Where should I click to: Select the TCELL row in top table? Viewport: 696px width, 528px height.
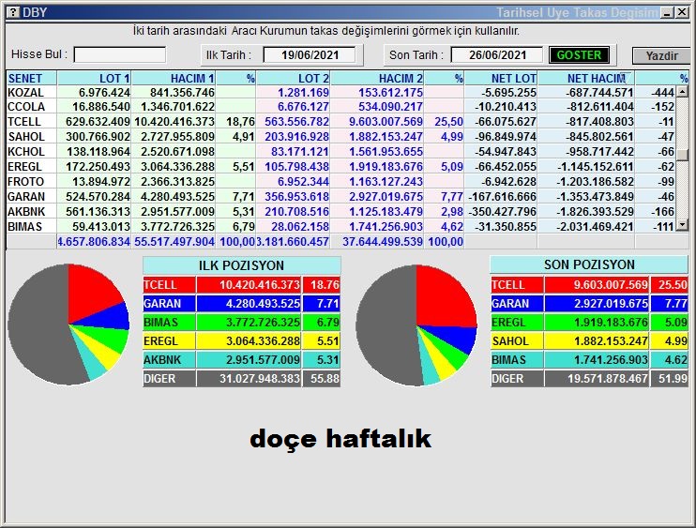point(340,122)
